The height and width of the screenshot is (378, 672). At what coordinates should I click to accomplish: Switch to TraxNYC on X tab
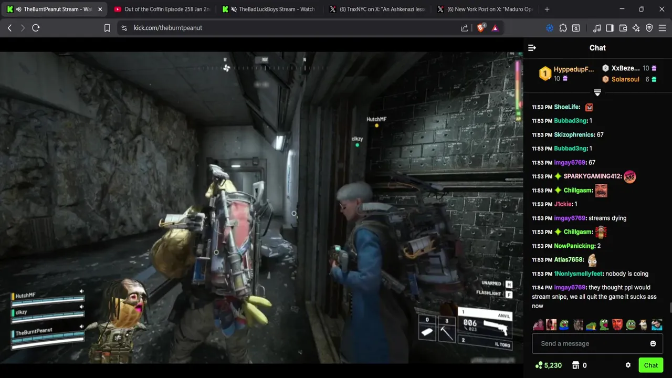[377, 9]
